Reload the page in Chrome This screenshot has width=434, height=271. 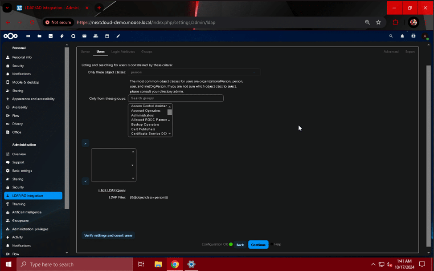coord(33,22)
